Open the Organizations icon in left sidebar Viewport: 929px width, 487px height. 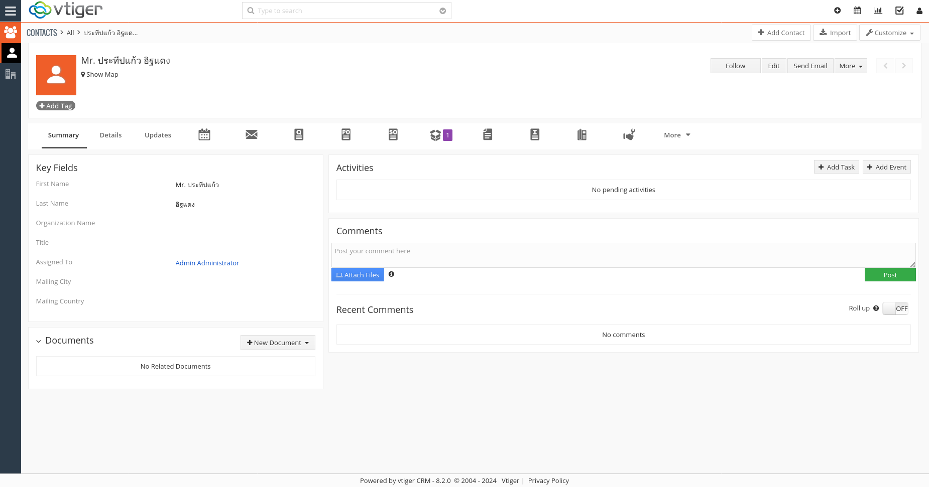tap(11, 74)
